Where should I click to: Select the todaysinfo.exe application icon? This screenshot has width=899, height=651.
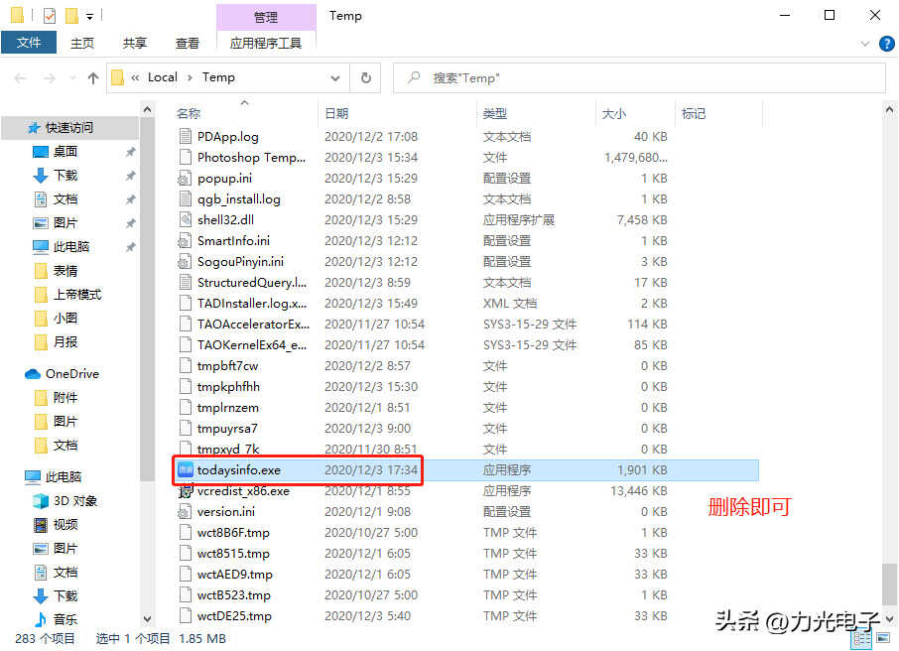(186, 470)
